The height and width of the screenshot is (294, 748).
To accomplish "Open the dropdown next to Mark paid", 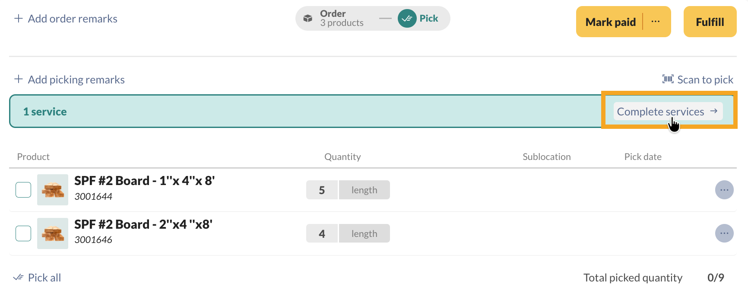I will (656, 22).
